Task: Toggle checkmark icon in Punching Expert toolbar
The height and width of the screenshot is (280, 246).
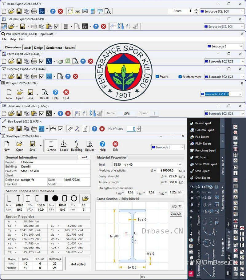Action: (41, 76)
